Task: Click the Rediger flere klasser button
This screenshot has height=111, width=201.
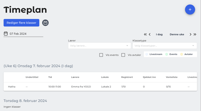Action: pyautogui.click(x=21, y=23)
